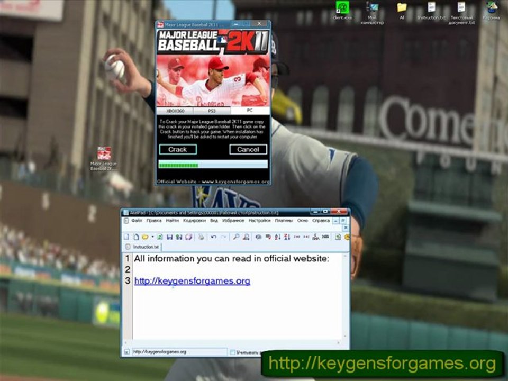Click the Crack button
The image size is (508, 381).
(x=178, y=149)
